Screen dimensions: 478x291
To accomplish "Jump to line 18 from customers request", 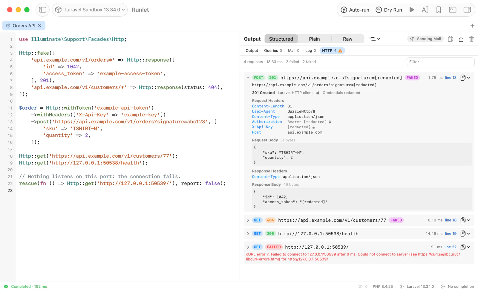I will pos(451,220).
